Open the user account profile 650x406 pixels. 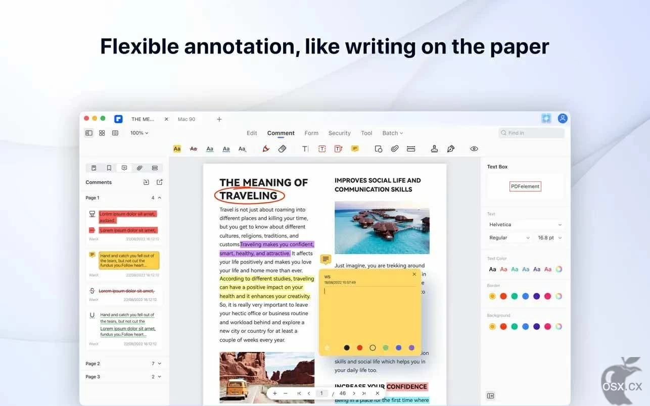pyautogui.click(x=563, y=118)
